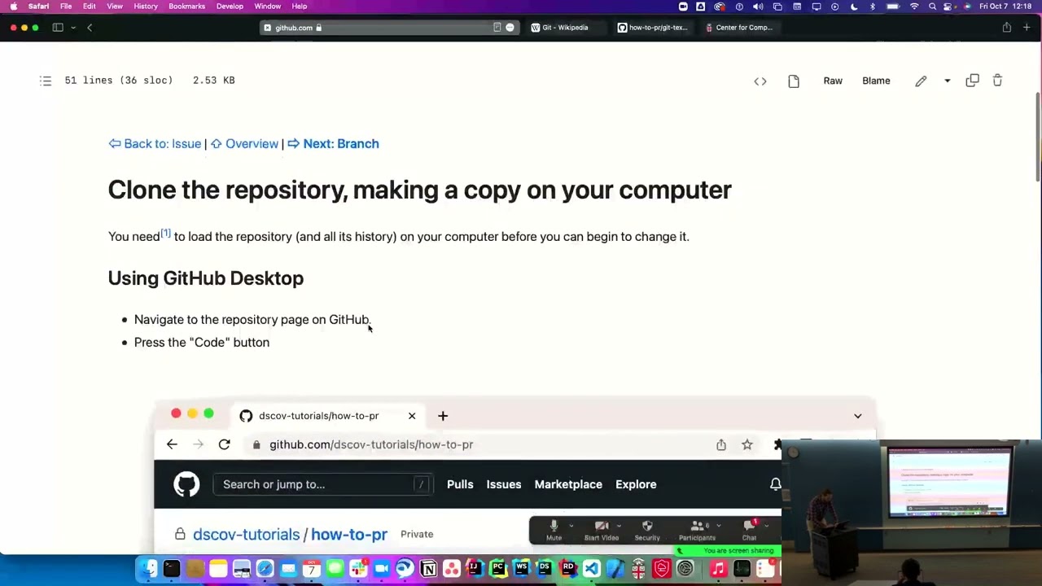Select 'Press the "Code" button' bullet text

[x=202, y=343]
